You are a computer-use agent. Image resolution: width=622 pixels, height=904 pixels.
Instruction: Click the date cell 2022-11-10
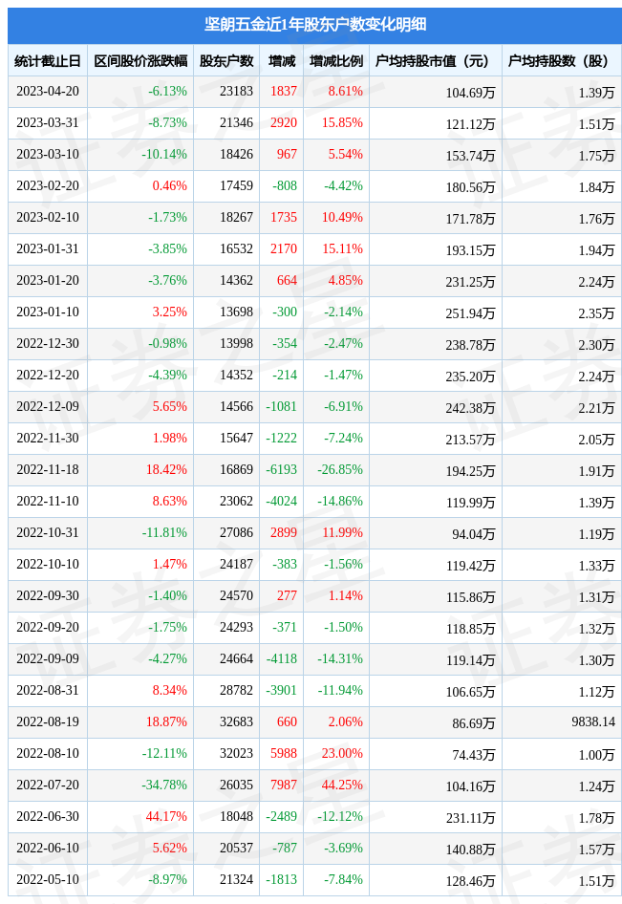coord(48,501)
